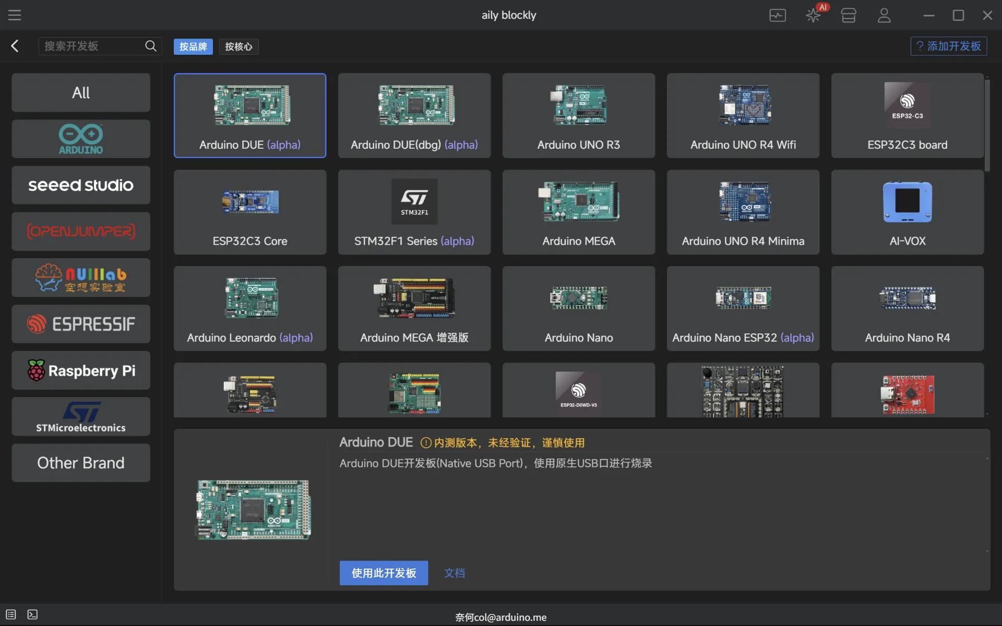Open the serial monitor waveform icon

pyautogui.click(x=777, y=15)
